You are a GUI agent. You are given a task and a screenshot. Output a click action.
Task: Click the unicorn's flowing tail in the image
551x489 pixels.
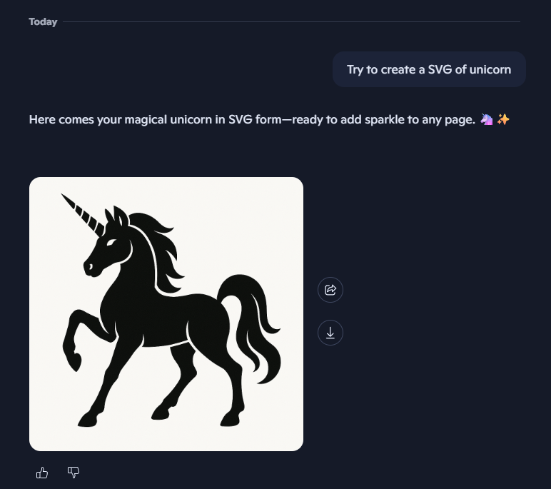coord(253,321)
